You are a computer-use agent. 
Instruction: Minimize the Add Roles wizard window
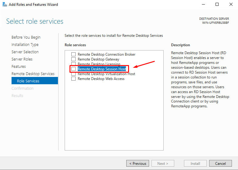203,5
